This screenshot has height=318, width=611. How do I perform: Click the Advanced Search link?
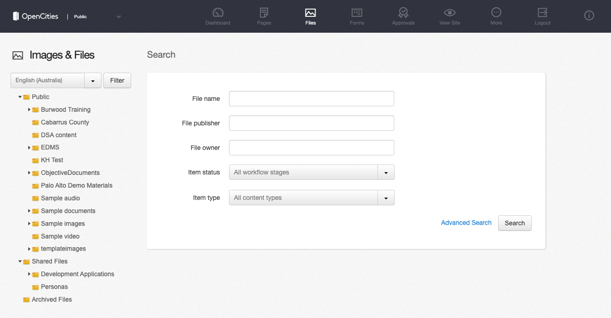tap(466, 223)
